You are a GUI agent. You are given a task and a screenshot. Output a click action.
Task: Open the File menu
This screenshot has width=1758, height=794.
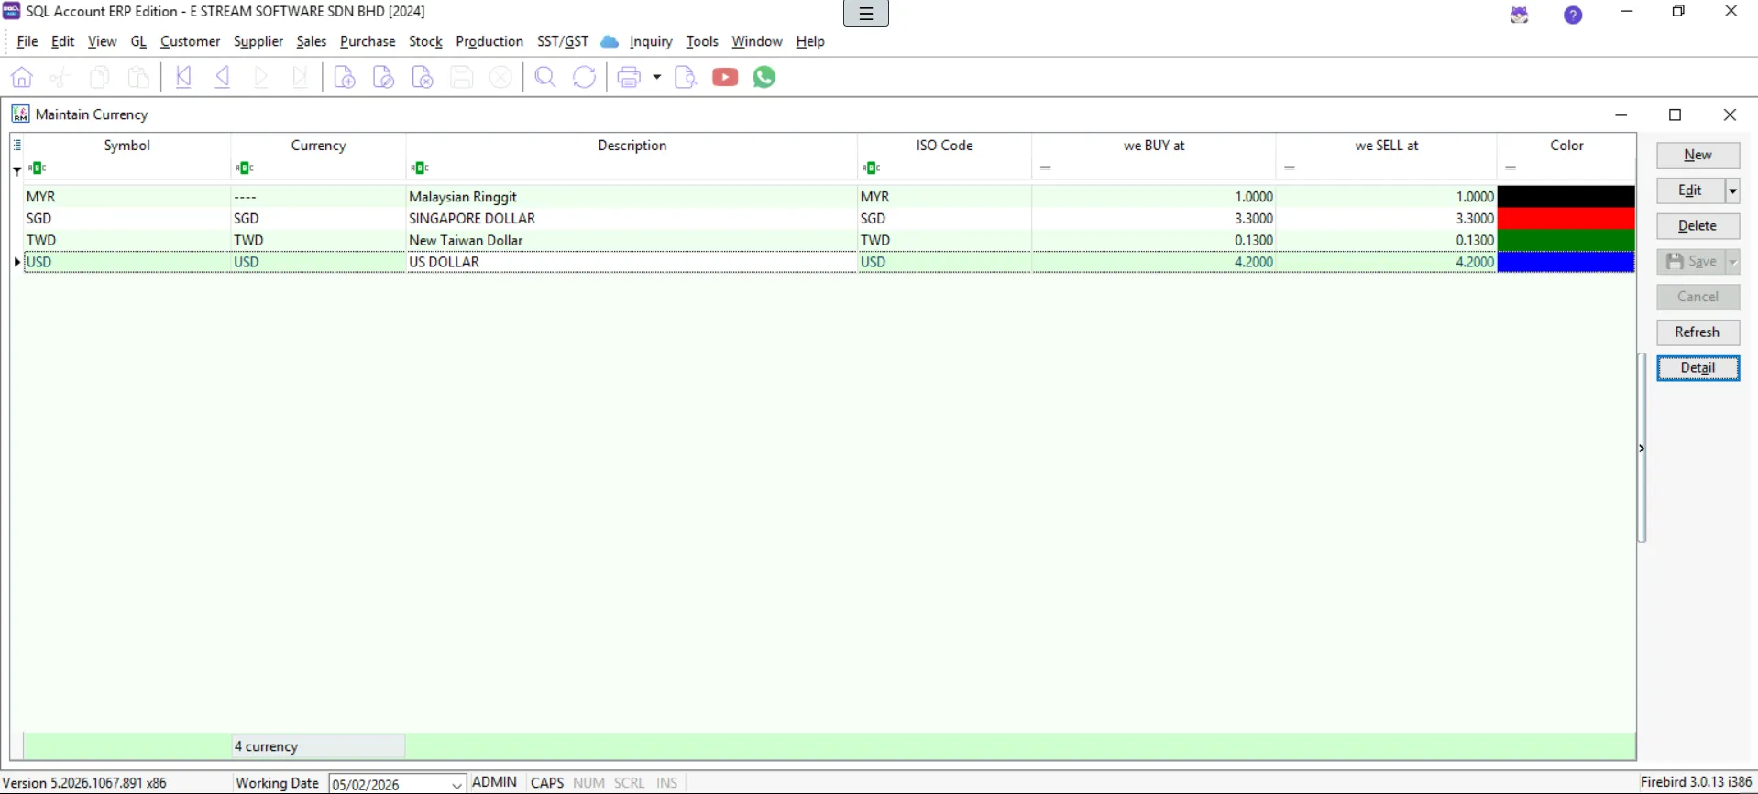(x=27, y=41)
